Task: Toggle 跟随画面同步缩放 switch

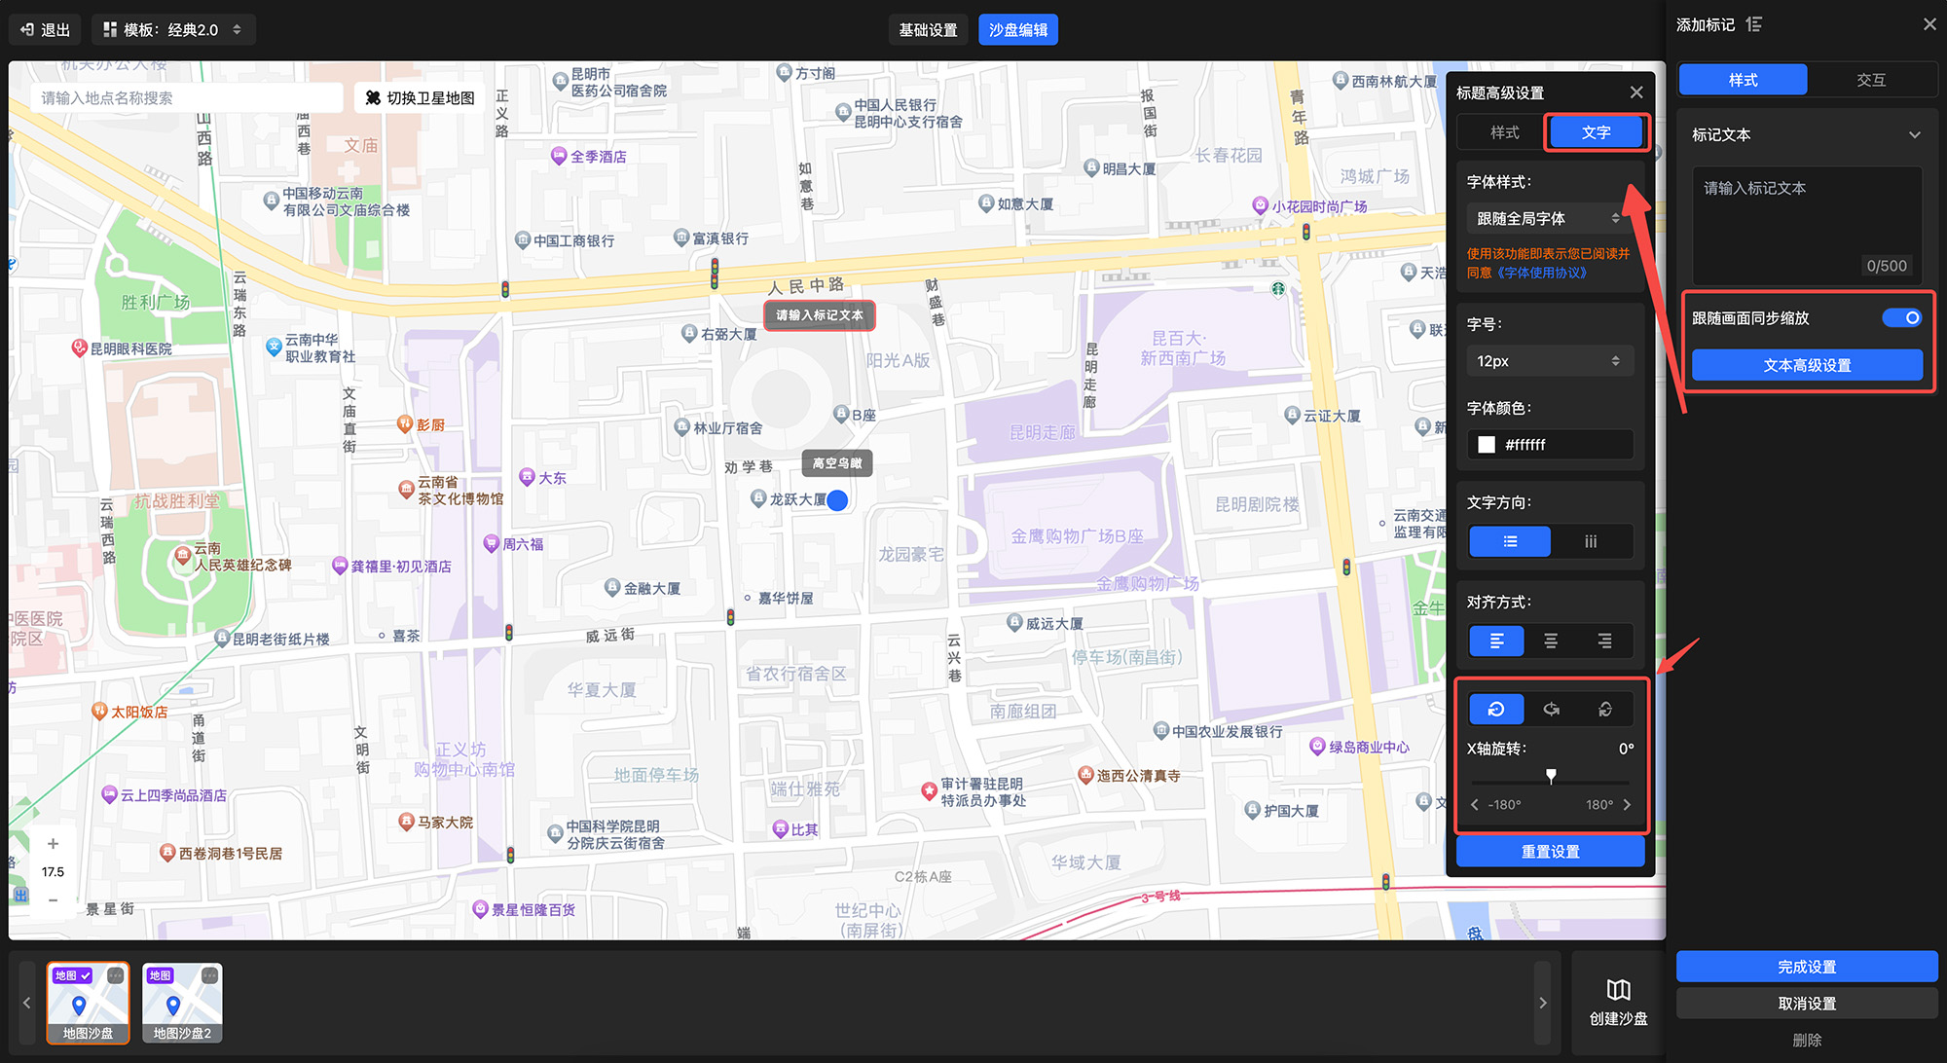Action: [1901, 317]
